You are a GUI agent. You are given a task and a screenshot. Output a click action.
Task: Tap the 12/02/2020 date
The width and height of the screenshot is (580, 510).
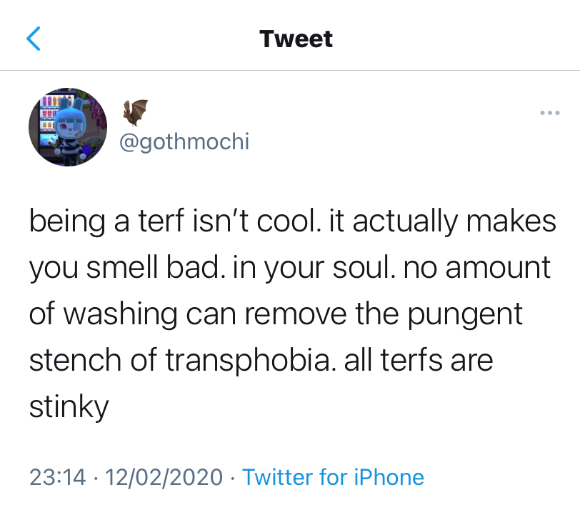pos(164,476)
